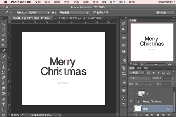
Task: Select the Clone Stamp tool
Action: point(4,67)
